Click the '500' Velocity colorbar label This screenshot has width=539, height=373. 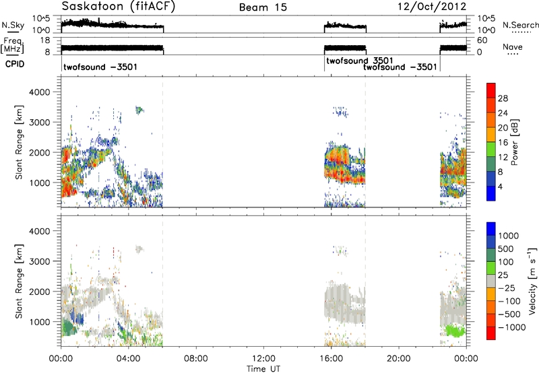[x=506, y=248]
